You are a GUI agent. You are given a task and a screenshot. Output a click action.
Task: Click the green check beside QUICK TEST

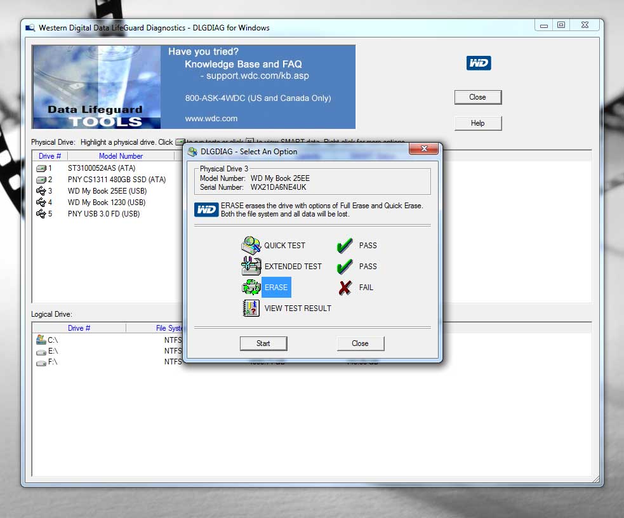(345, 246)
